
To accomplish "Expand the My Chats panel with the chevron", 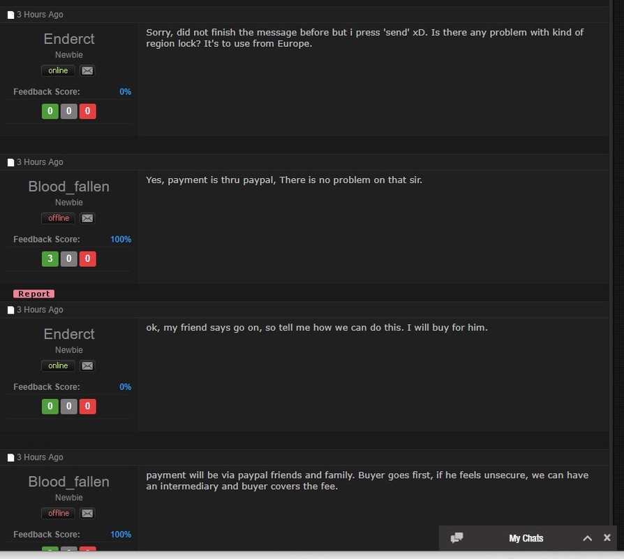I will click(x=588, y=538).
